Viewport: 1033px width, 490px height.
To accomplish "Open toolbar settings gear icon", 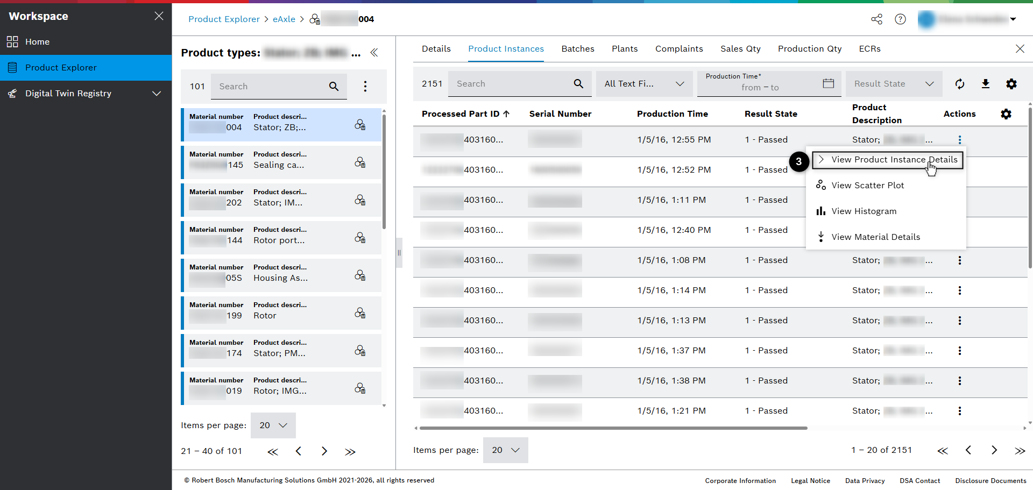I will 1011,84.
